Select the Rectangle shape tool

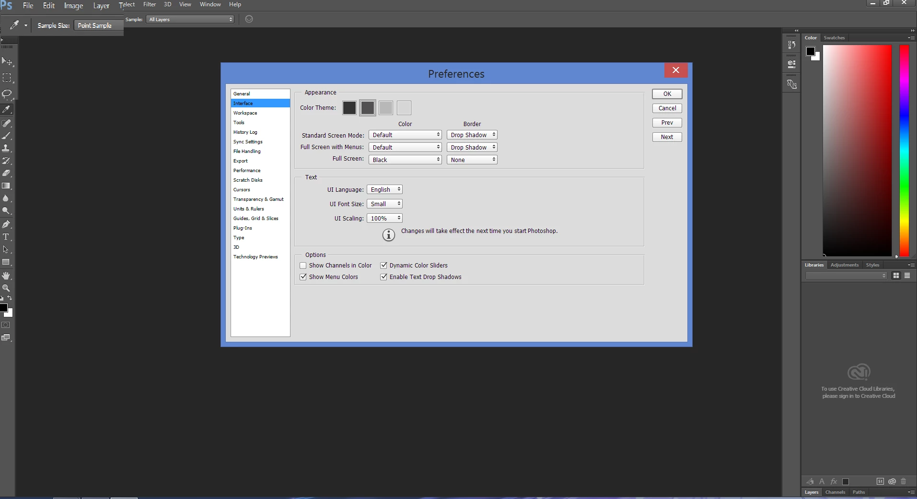[x=7, y=262]
